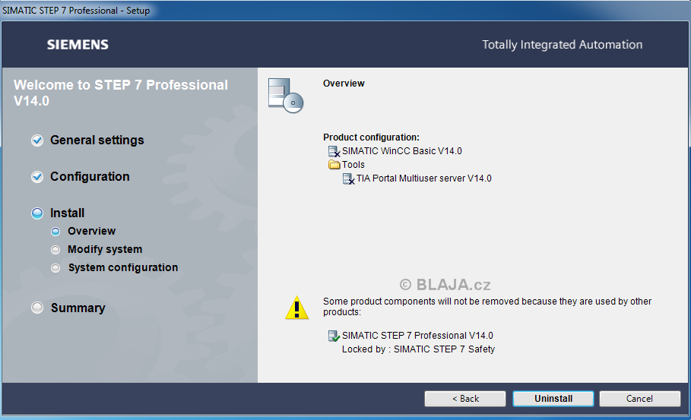The width and height of the screenshot is (691, 420).
Task: Click the 'SIMATIC STEP 7 Professional - Setup' title bar
Action: pyautogui.click(x=76, y=10)
